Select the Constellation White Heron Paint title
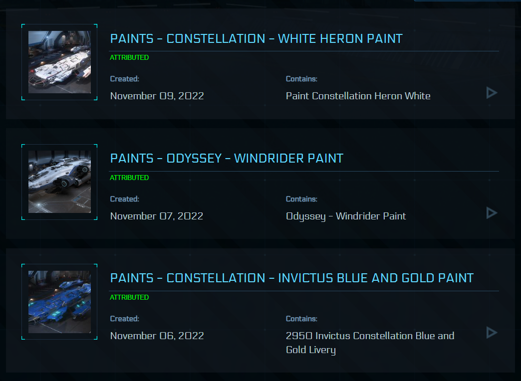 point(256,38)
